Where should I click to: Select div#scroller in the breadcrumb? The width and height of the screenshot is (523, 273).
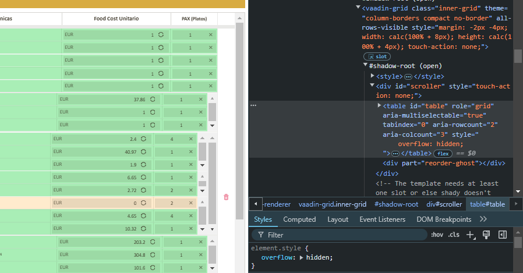[444, 204]
